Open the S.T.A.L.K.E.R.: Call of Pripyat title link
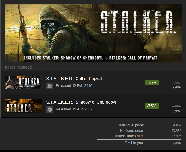Viewport: 186px width, 152px height. [x=74, y=79]
